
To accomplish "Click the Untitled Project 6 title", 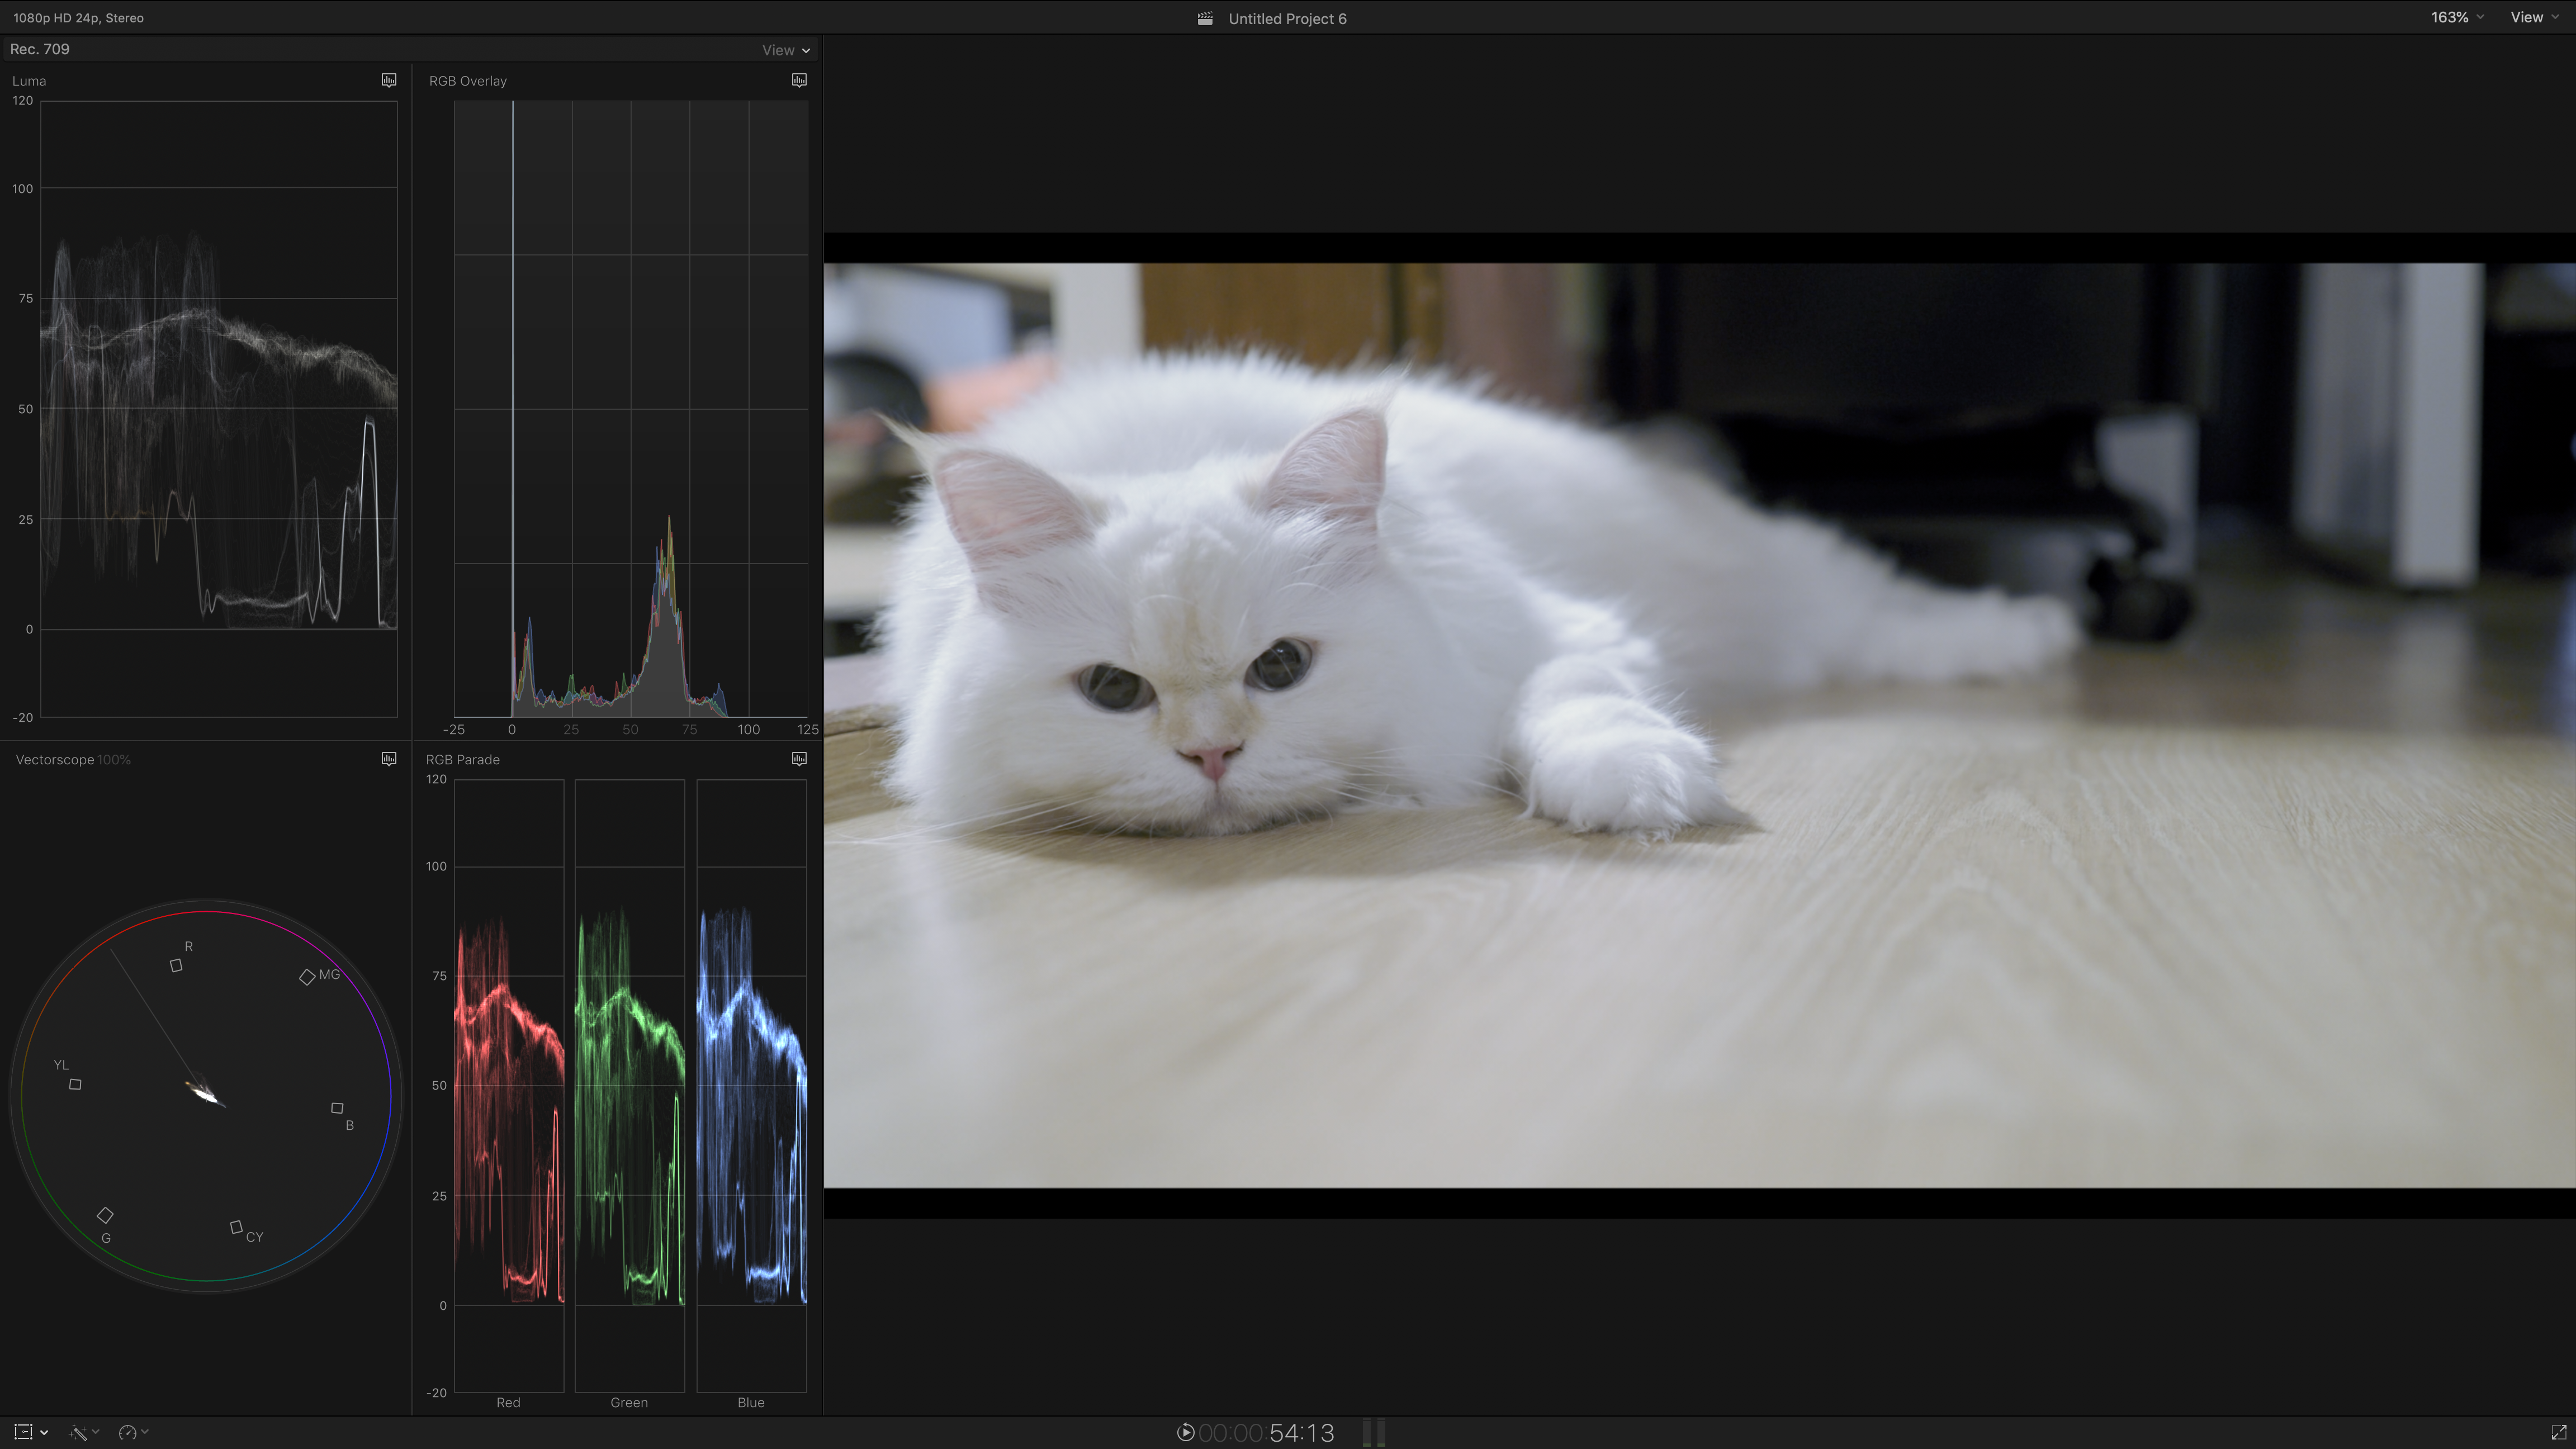I will pos(1287,18).
